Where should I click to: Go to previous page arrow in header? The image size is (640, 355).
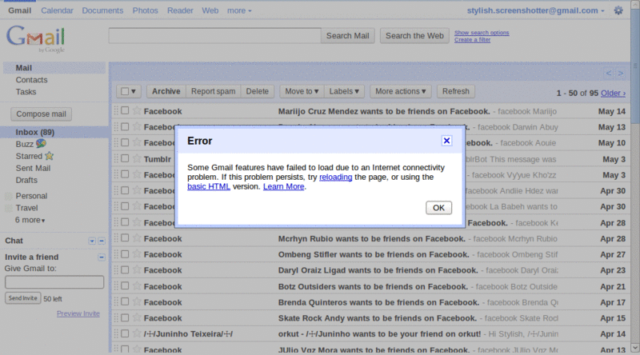click(609, 73)
